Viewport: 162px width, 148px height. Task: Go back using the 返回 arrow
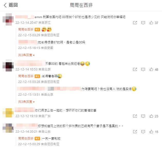click(x=5, y=5)
